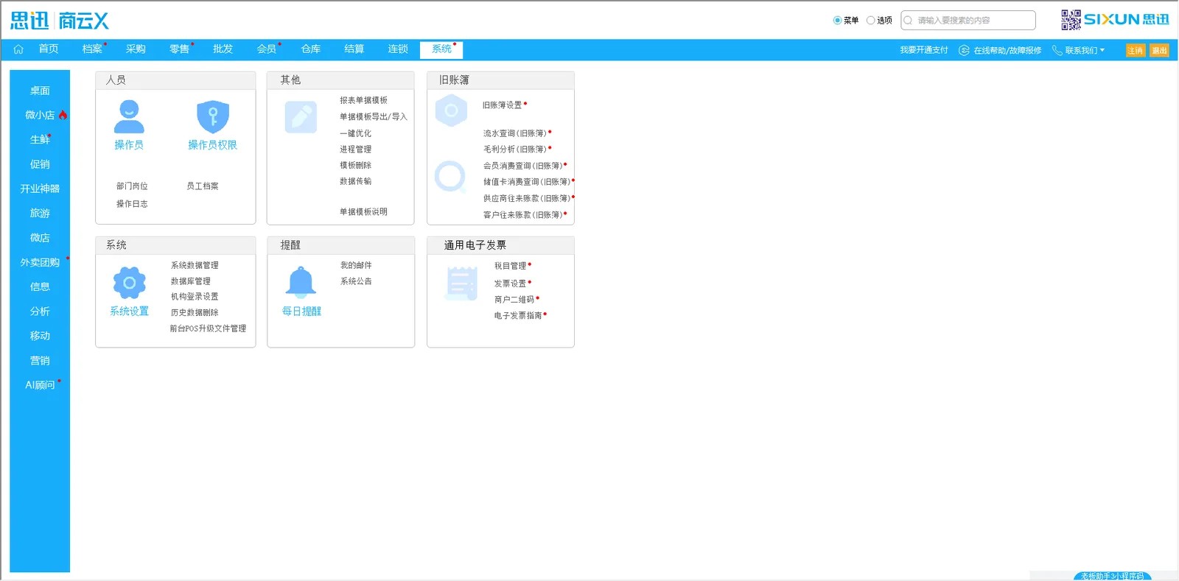Click the phone icon beside 联系我们
The width and height of the screenshot is (1179, 581).
1057,50
